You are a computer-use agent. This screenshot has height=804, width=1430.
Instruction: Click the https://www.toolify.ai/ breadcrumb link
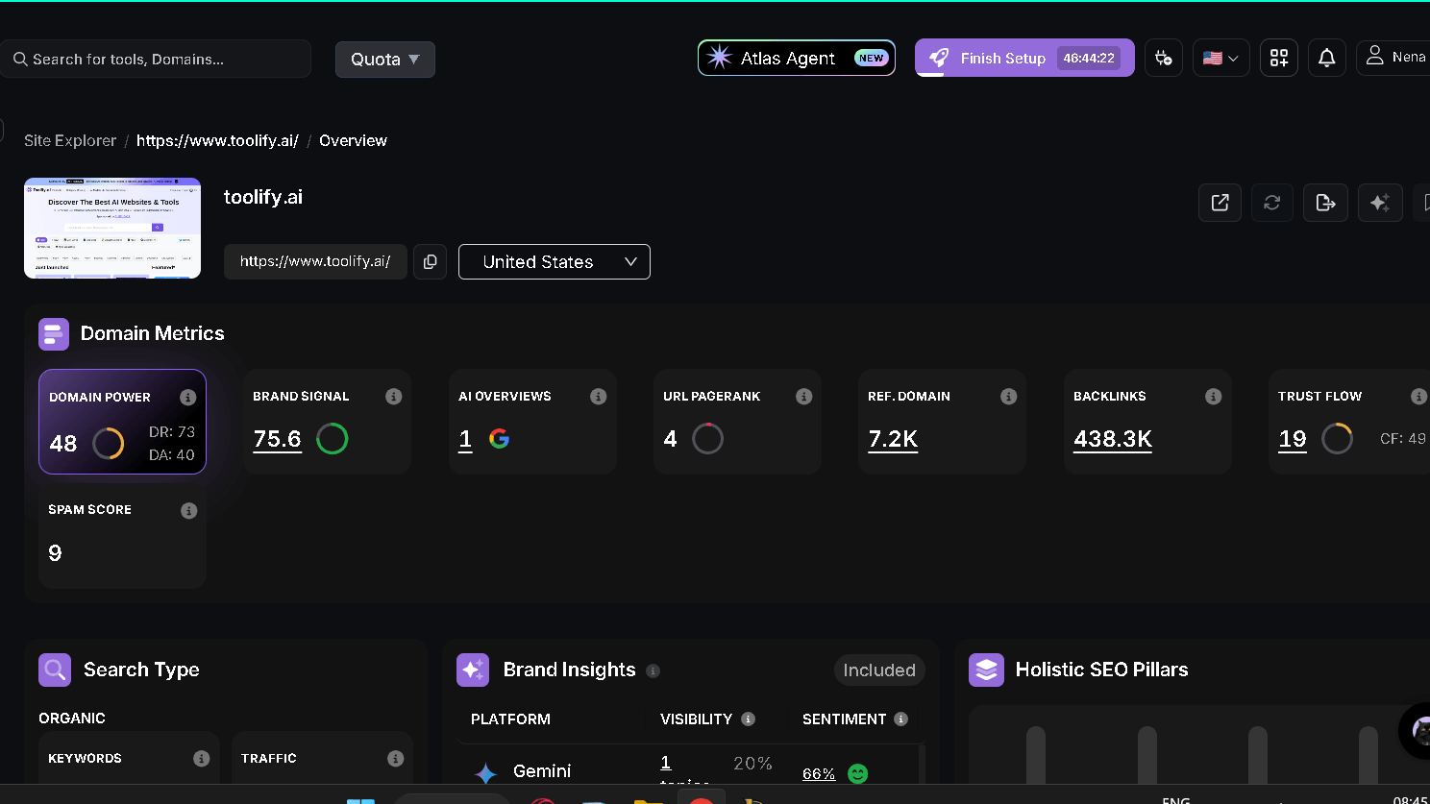(x=217, y=140)
